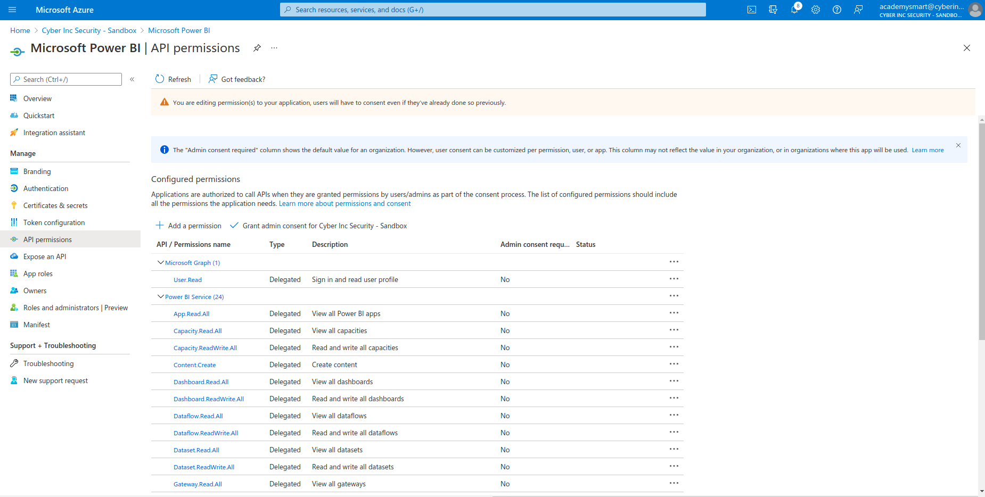
Task: Focus the top search resources box
Action: coord(493,10)
